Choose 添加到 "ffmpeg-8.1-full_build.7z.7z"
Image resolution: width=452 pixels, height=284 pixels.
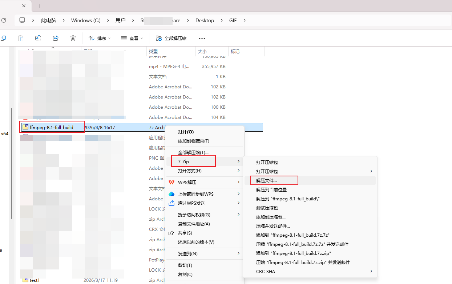(310, 235)
